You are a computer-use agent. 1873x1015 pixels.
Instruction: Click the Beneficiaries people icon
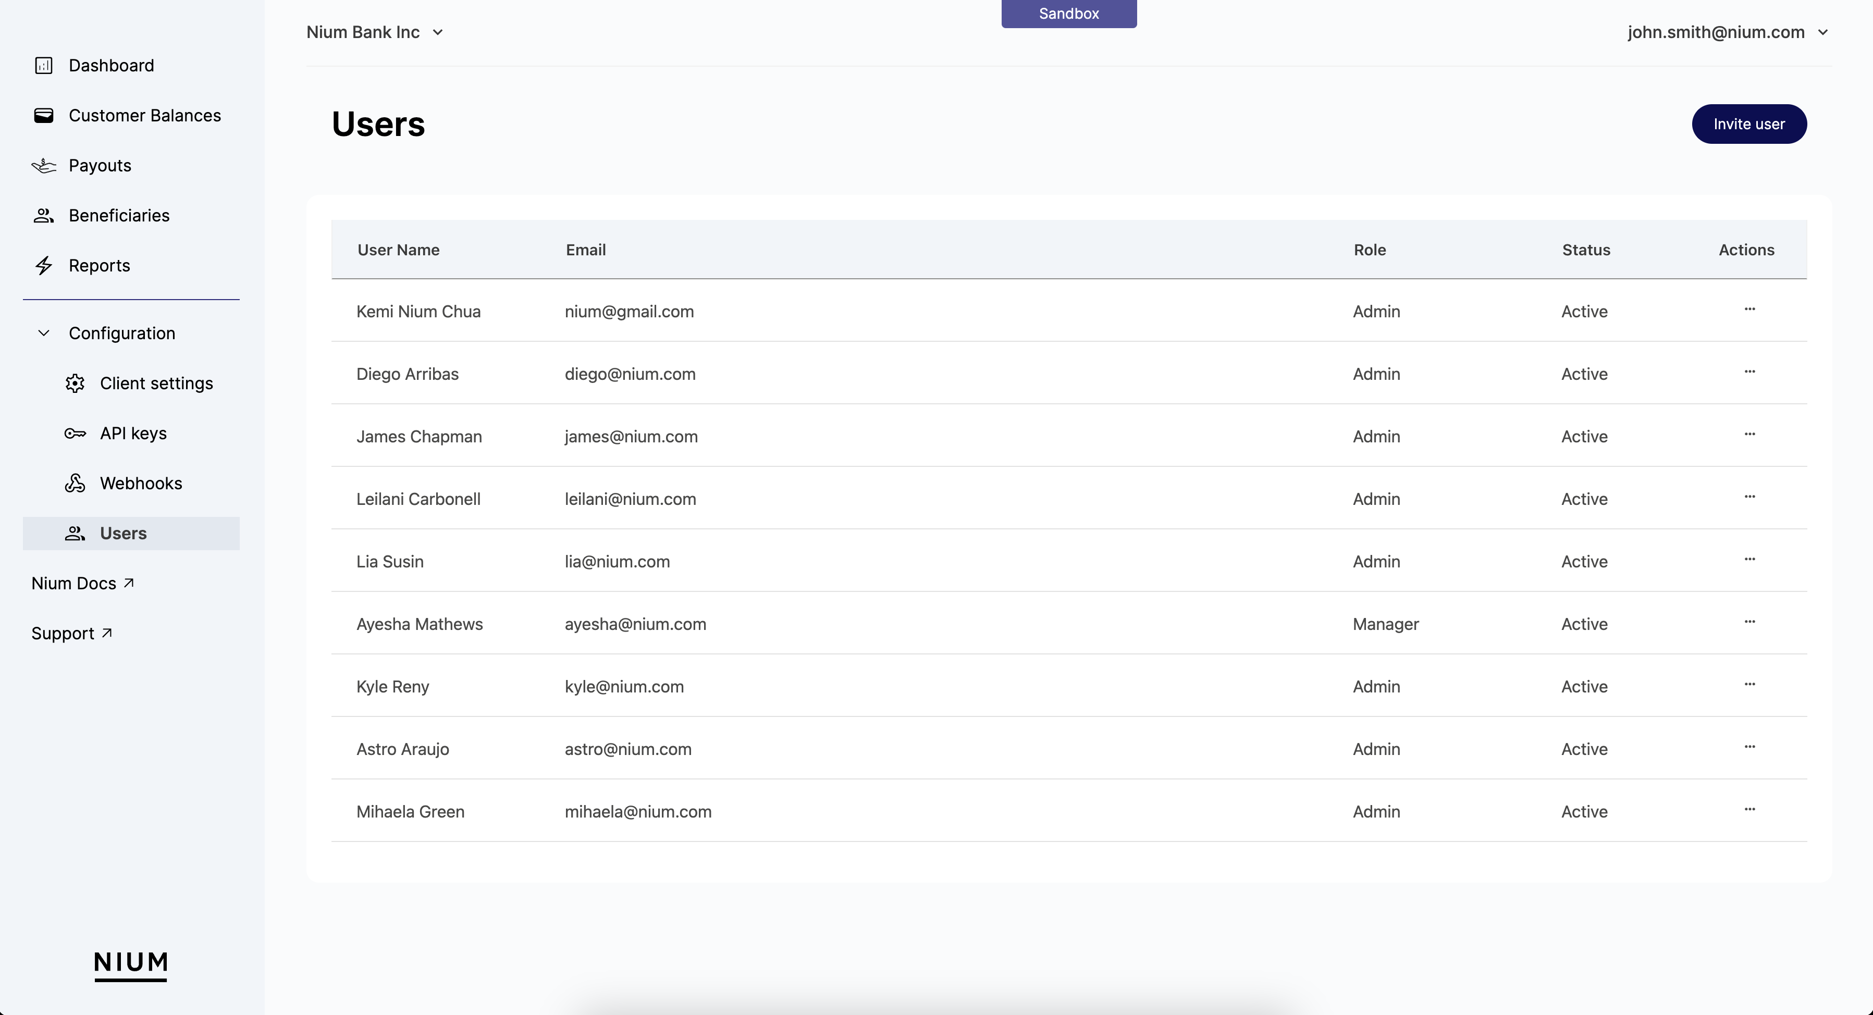44,215
